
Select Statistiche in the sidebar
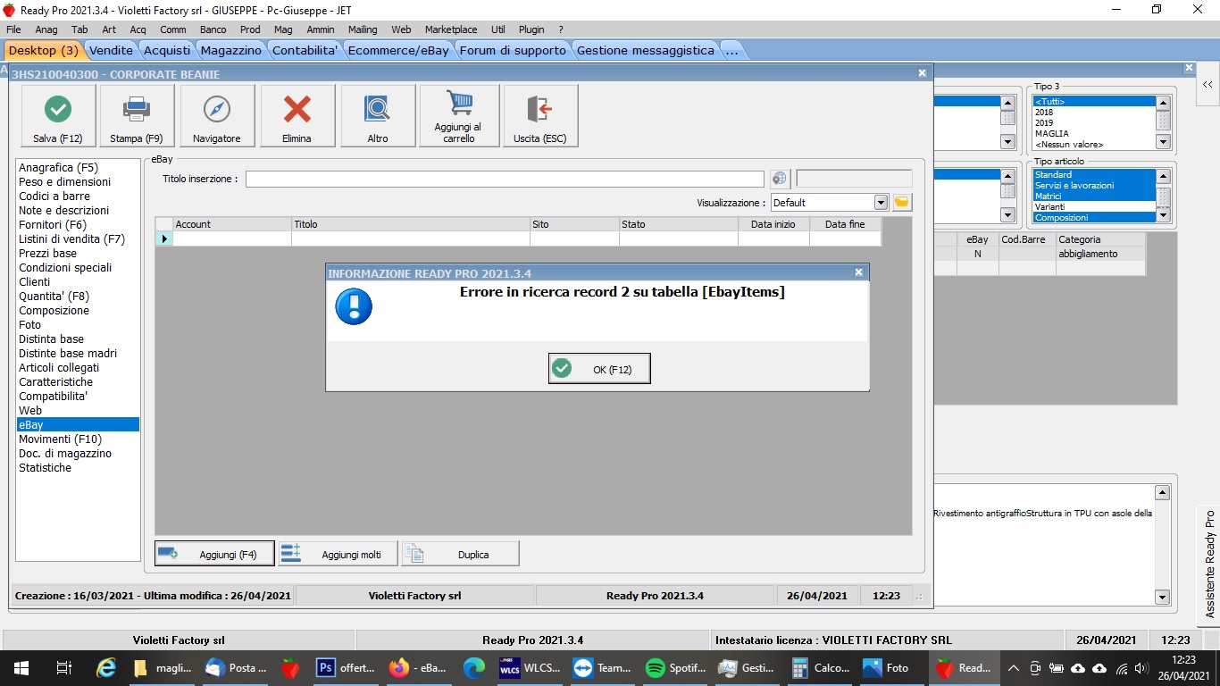(46, 467)
